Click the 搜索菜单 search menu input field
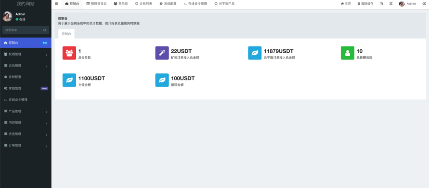The image size is (429, 188). click(23, 30)
